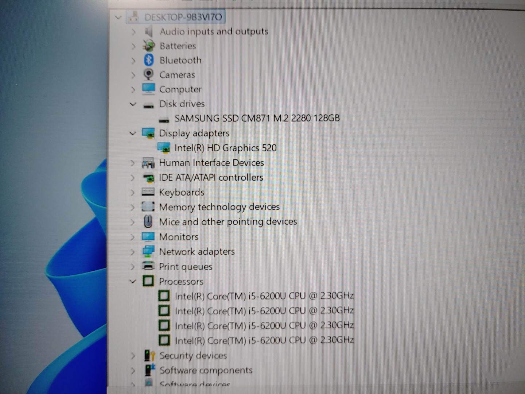Select the SAMSUNG SSD CM871 disk drive

[x=257, y=118]
